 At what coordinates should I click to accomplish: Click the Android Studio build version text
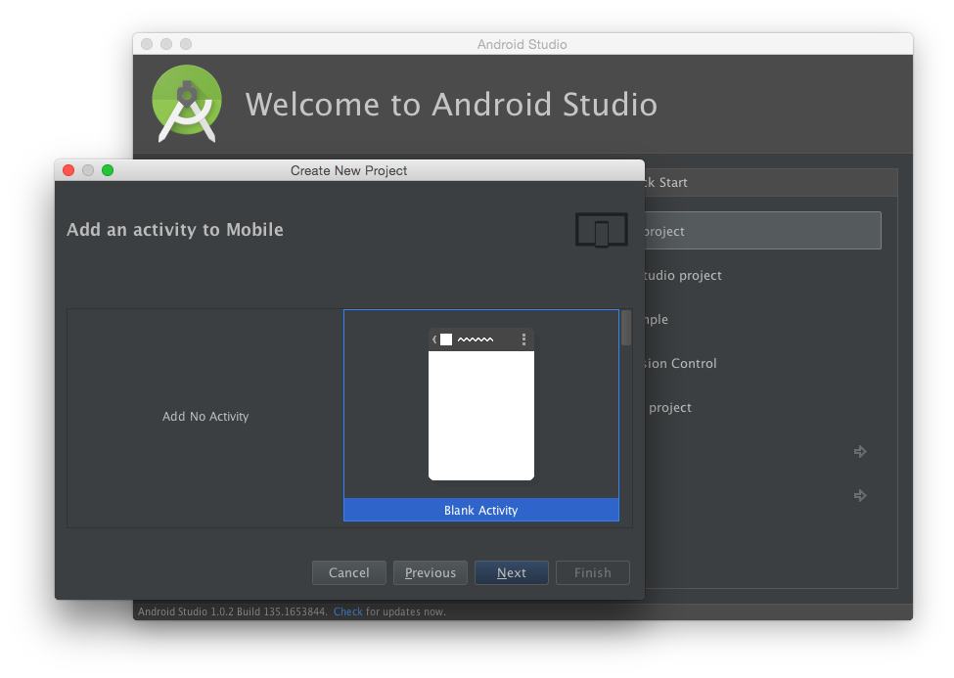(233, 611)
